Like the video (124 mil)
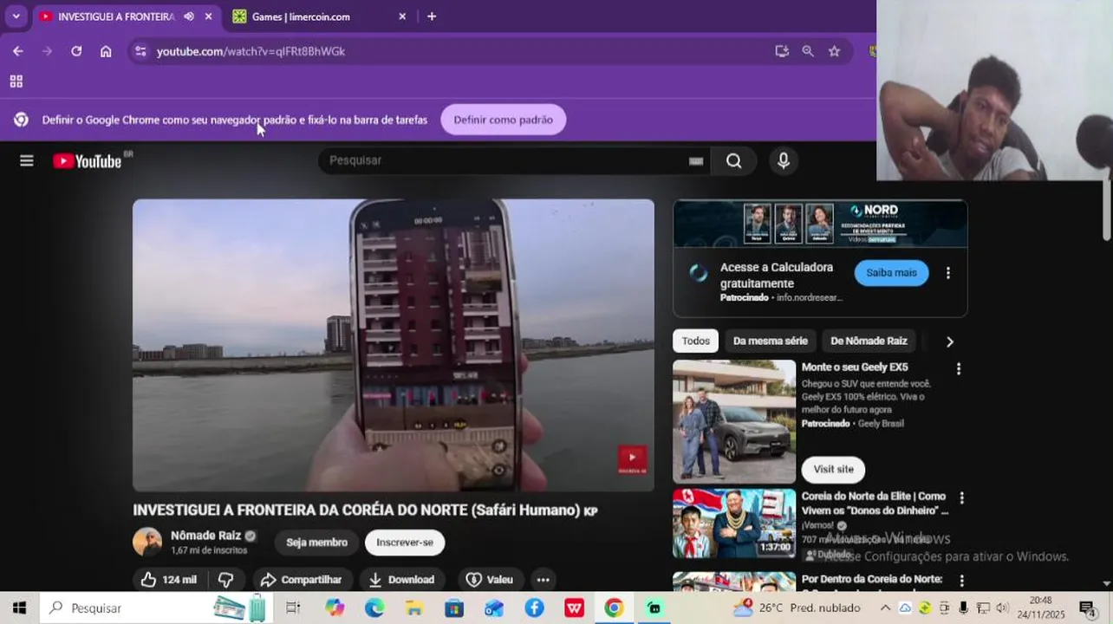1113x624 pixels. point(169,580)
